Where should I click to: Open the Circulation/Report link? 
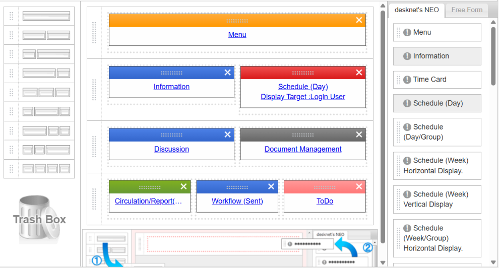click(x=148, y=201)
